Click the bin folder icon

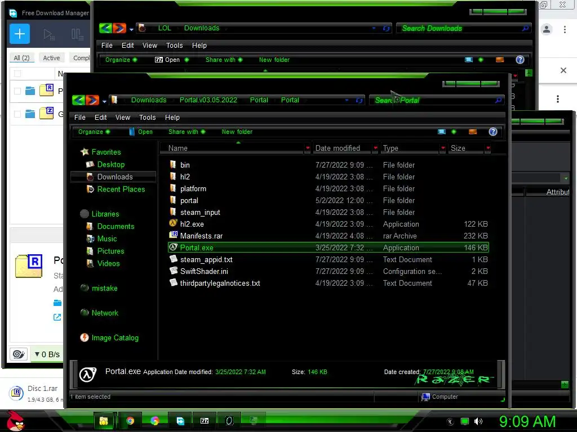pos(173,165)
